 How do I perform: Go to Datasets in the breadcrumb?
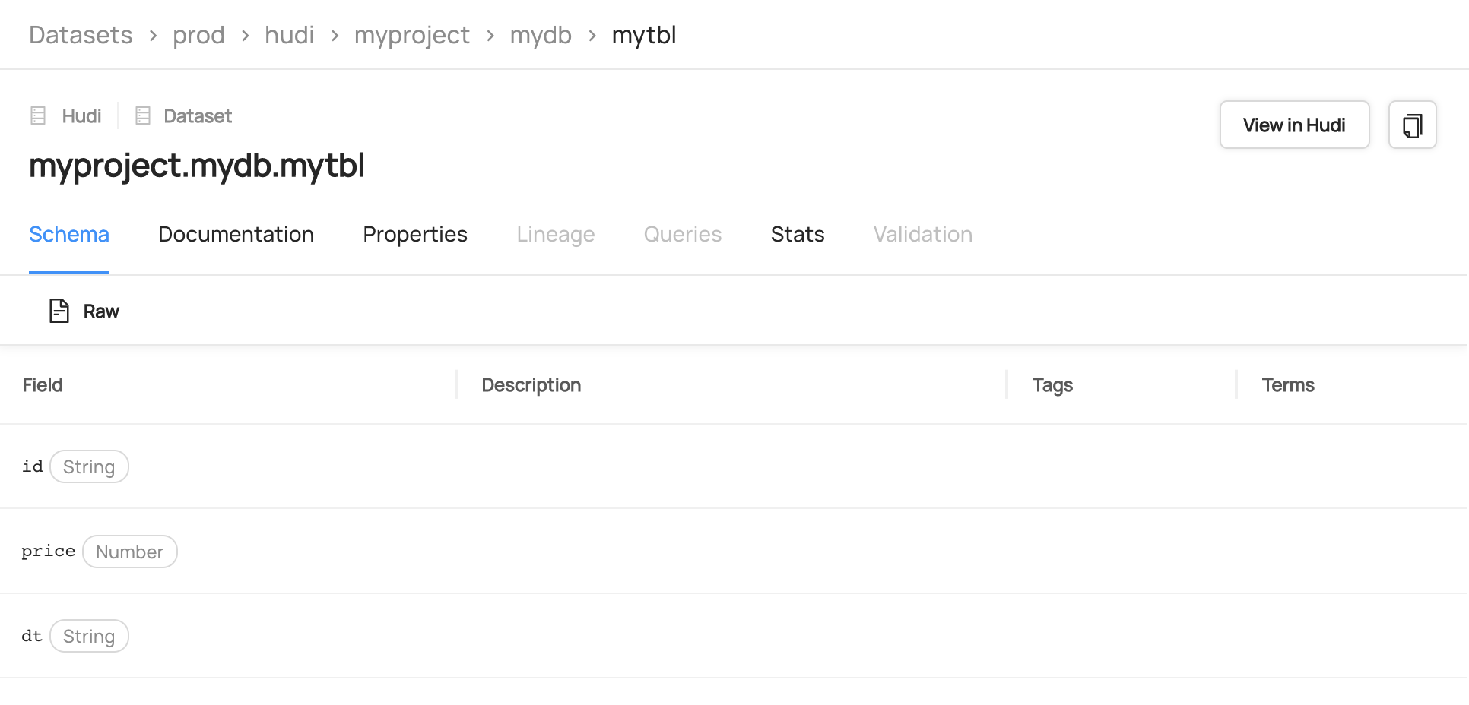tap(81, 35)
